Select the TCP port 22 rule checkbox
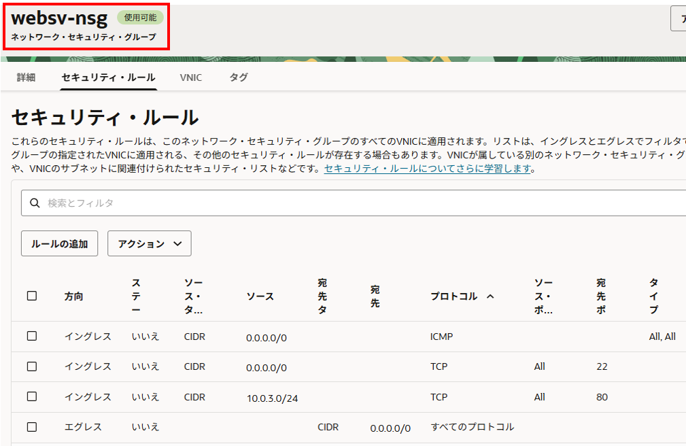 click(32, 366)
